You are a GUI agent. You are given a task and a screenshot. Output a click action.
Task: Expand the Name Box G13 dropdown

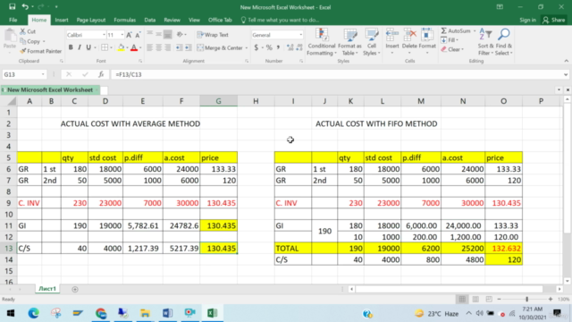43,74
